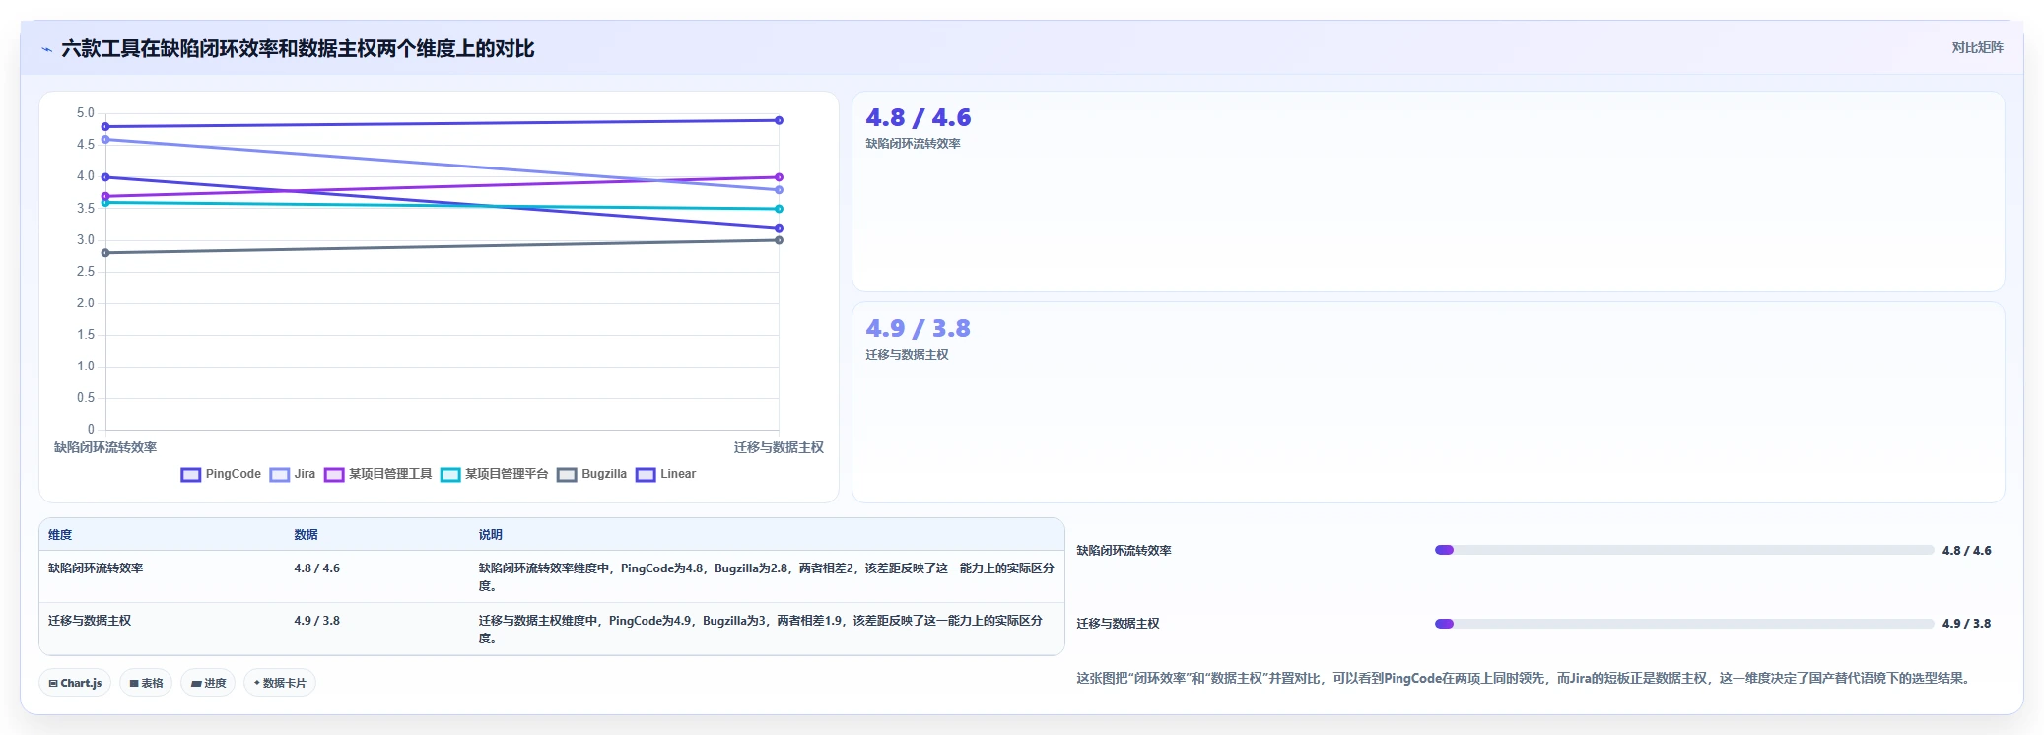Click the 表格 tag chip
Screen dimensions: 2044x735
[x=146, y=683]
